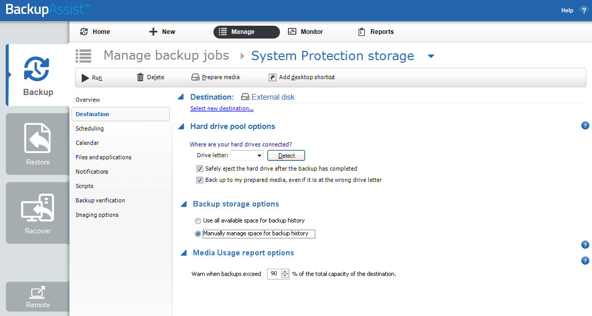Click the Manage backup jobs list icon
592x316 pixels.
[x=83, y=56]
